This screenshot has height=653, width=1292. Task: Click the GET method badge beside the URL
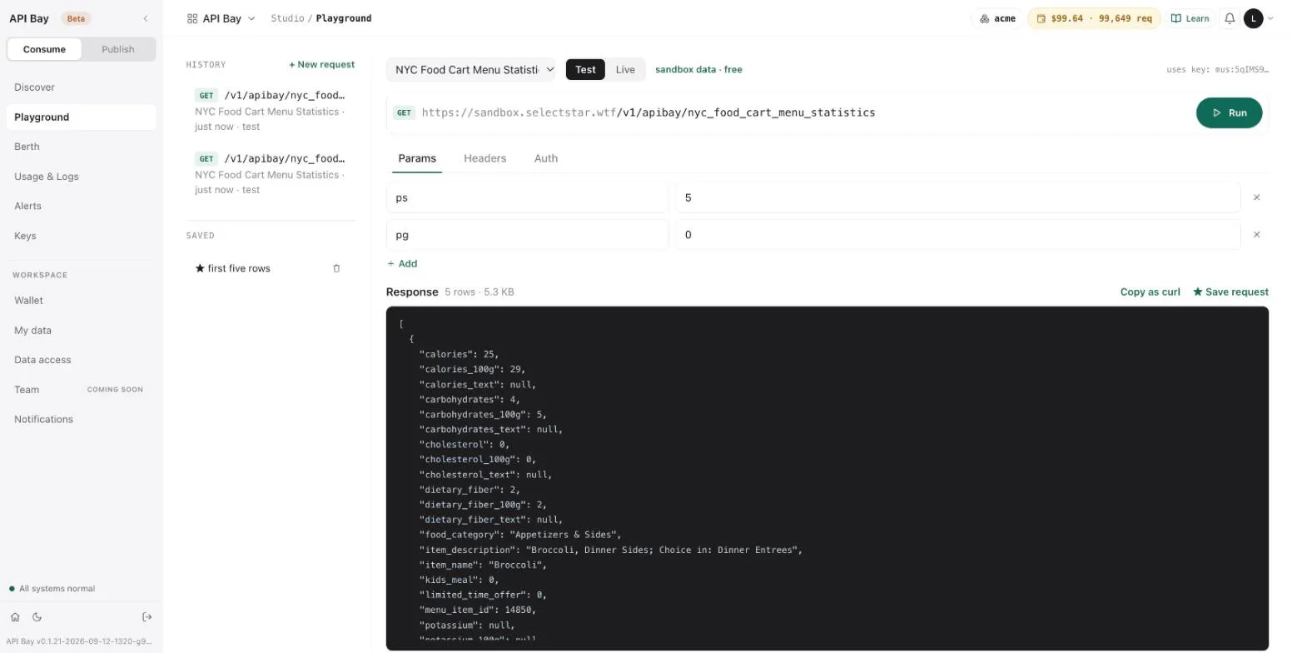pos(404,112)
